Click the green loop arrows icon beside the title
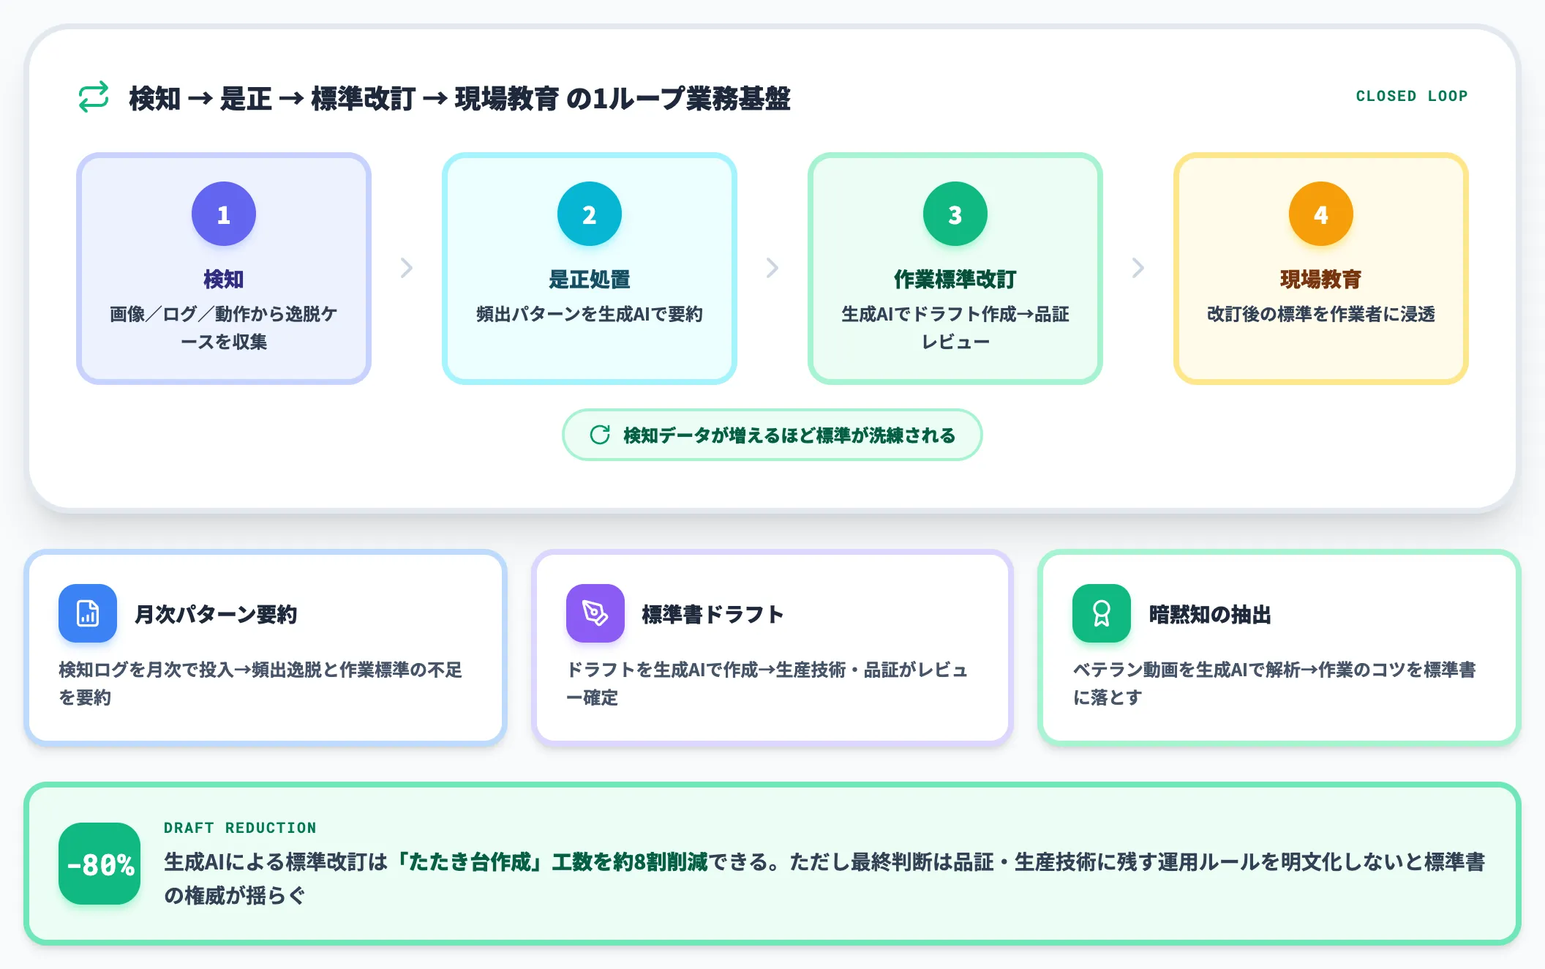 tap(94, 97)
